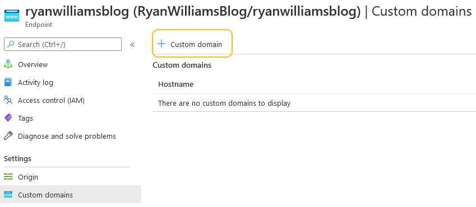Click the Settings section heading
Image resolution: width=476 pixels, height=207 pixels.
coord(17,158)
